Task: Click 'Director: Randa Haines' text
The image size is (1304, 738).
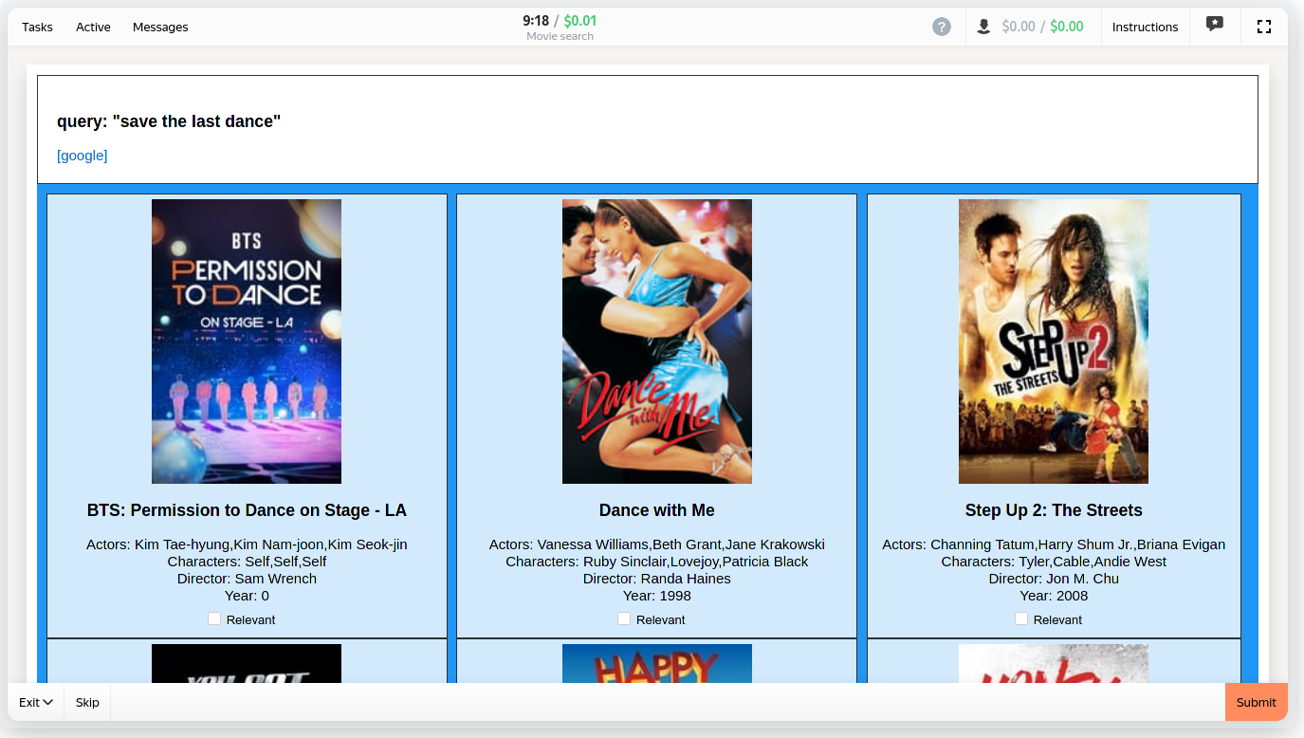Action: pos(657,579)
